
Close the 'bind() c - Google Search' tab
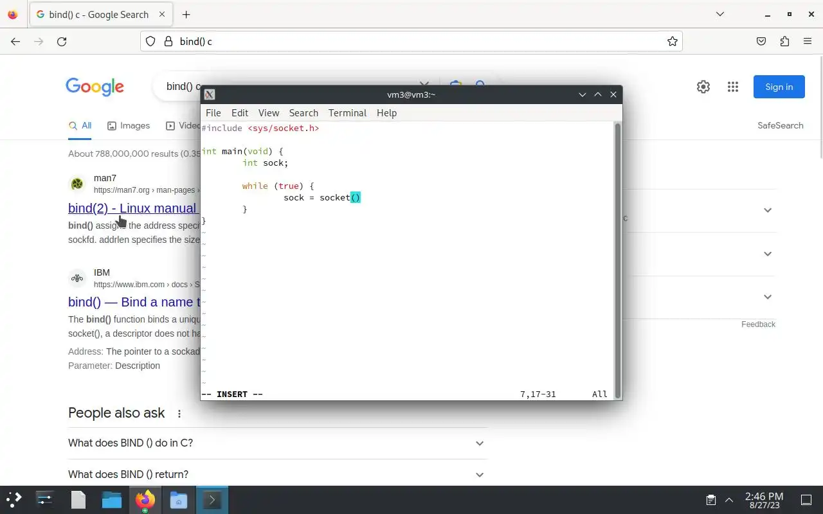tap(161, 14)
